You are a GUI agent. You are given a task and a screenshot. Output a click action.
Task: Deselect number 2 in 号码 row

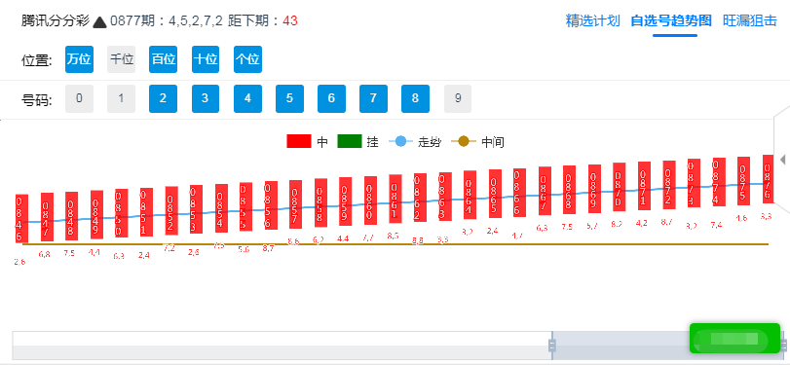pos(164,98)
